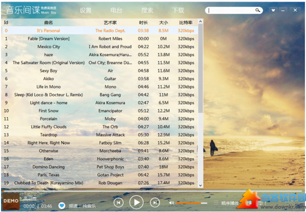Click the 13.8M size cell
This screenshot has height=212, width=306.
click(164, 55)
